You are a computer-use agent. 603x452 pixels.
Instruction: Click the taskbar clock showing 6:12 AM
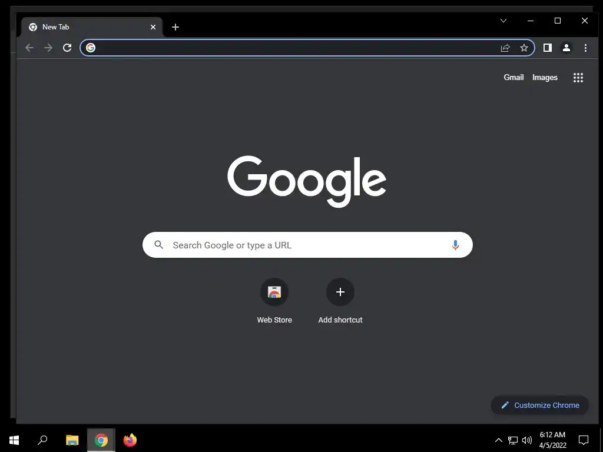[x=552, y=440]
